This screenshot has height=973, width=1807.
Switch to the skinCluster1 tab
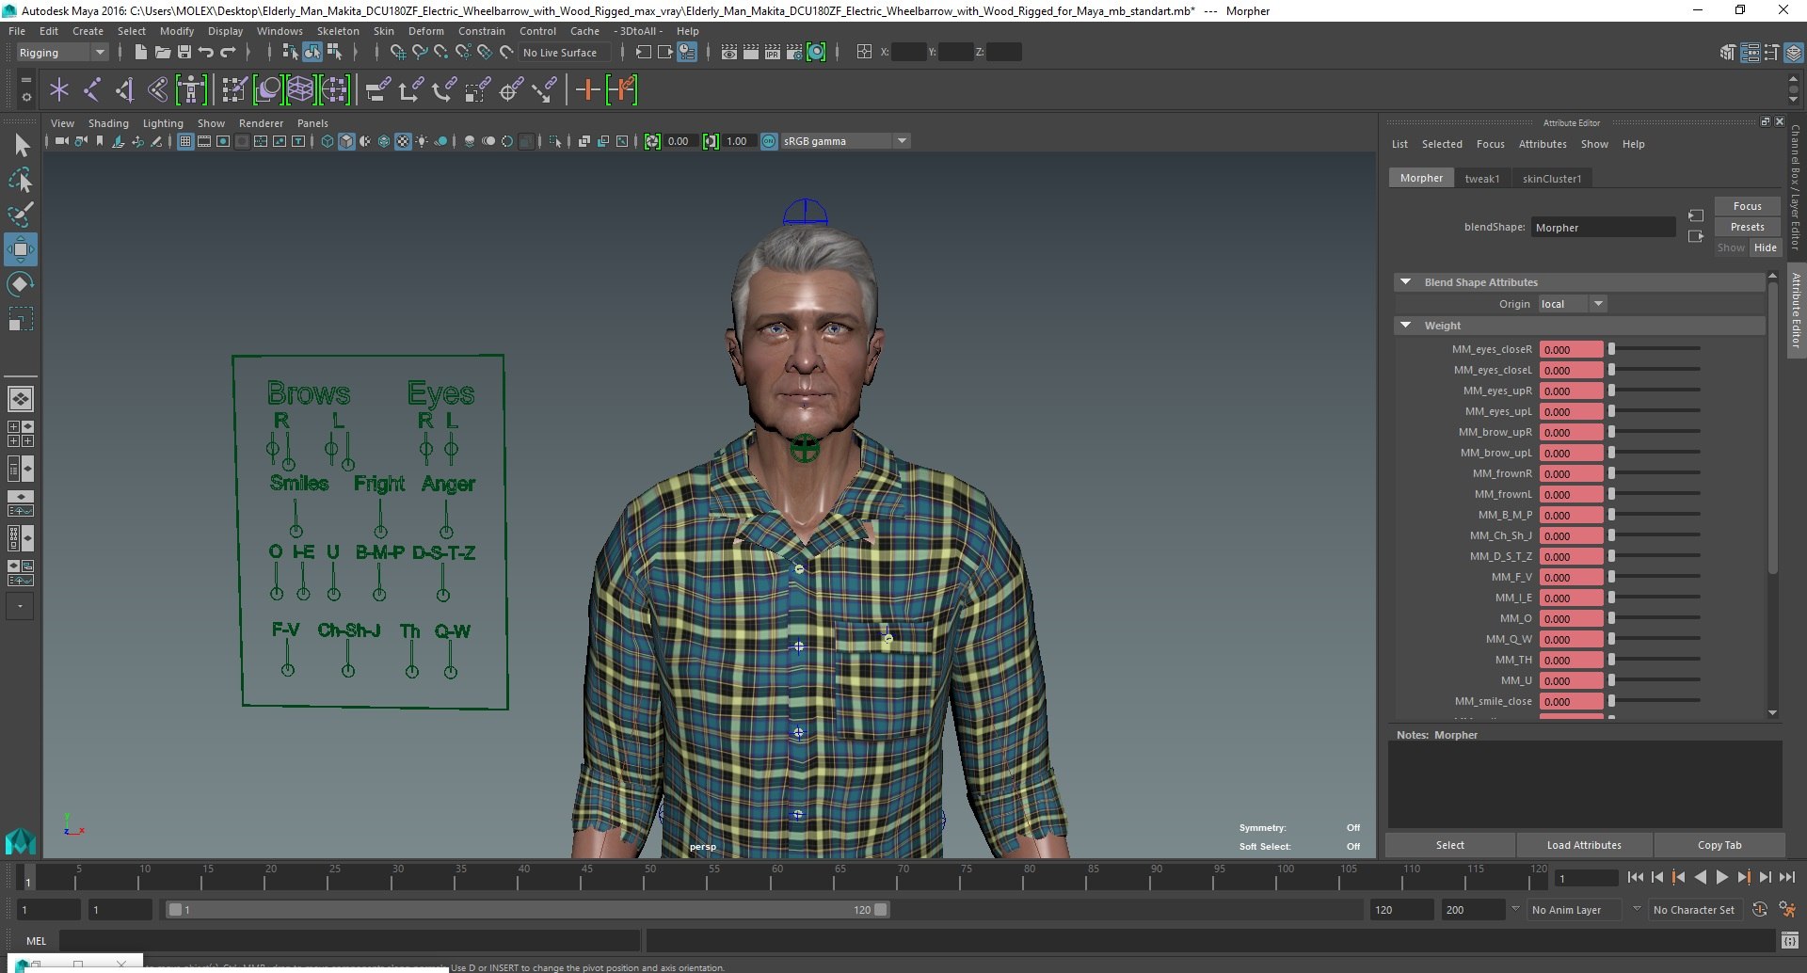(x=1552, y=179)
